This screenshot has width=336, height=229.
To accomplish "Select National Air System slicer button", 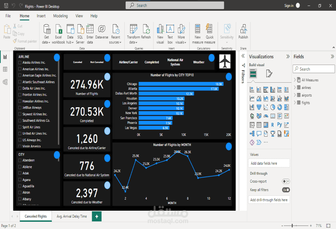I will click(x=175, y=62).
